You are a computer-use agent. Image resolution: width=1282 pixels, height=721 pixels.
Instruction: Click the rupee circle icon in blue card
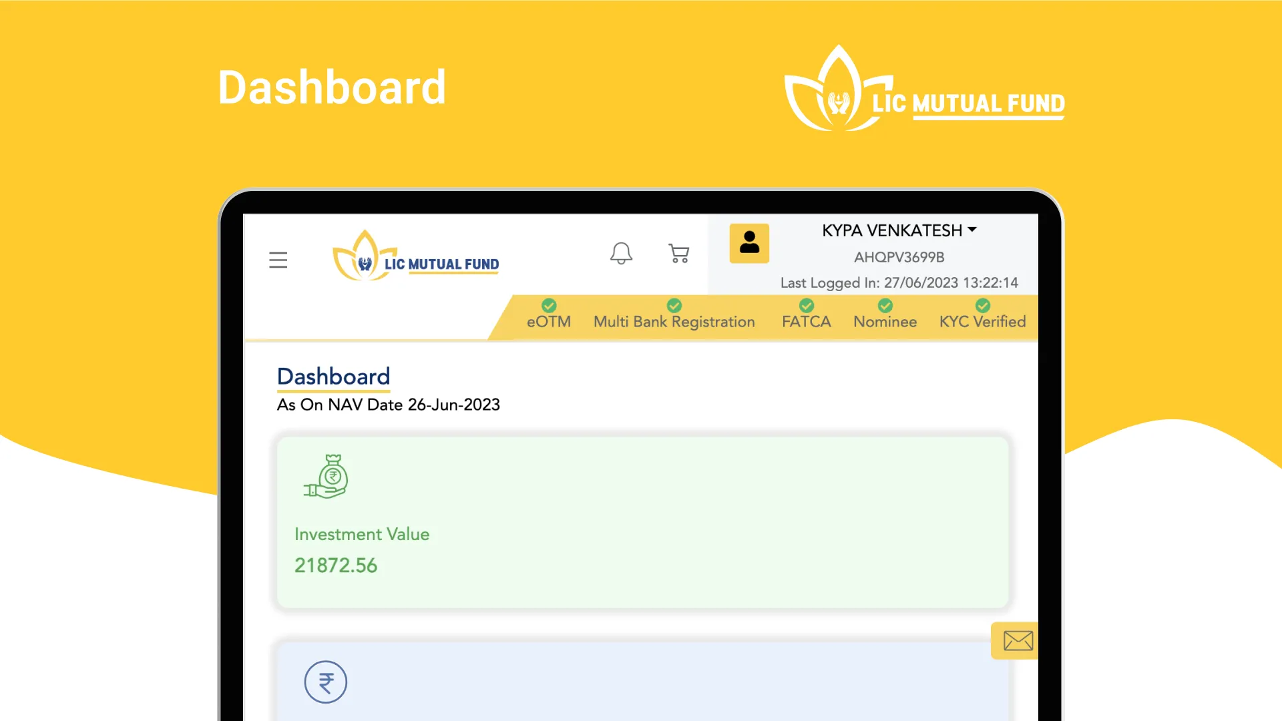tap(326, 682)
